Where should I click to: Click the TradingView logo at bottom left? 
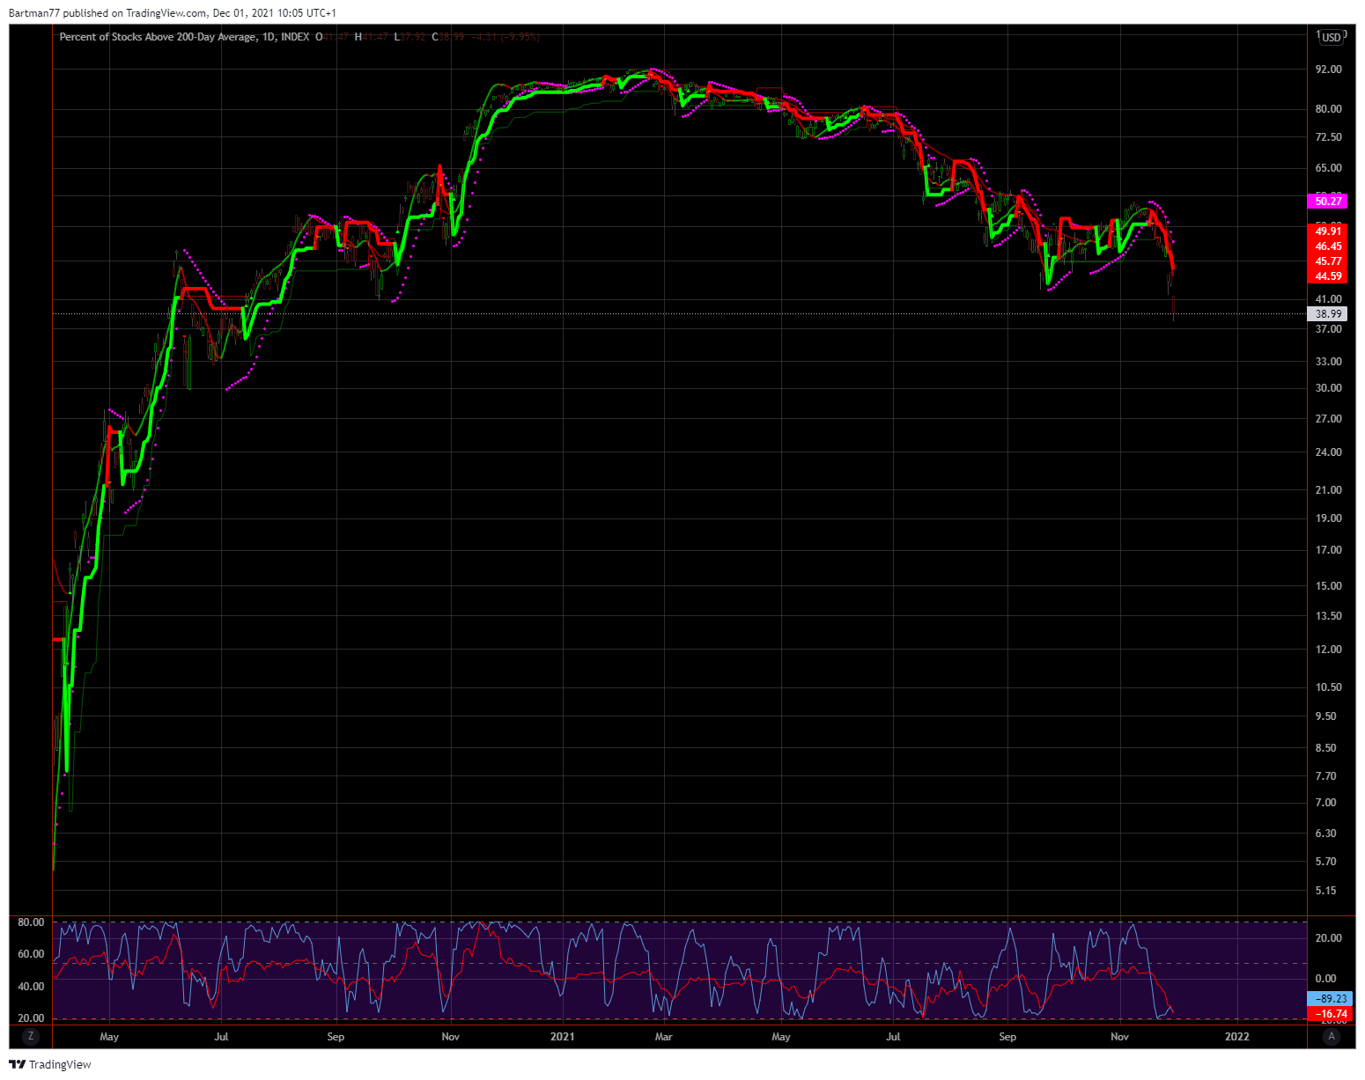coord(50,1065)
